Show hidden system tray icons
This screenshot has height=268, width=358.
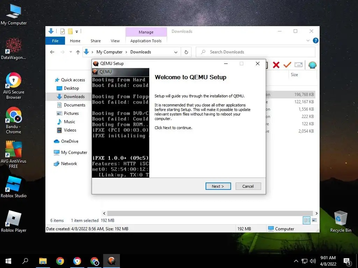(296, 261)
